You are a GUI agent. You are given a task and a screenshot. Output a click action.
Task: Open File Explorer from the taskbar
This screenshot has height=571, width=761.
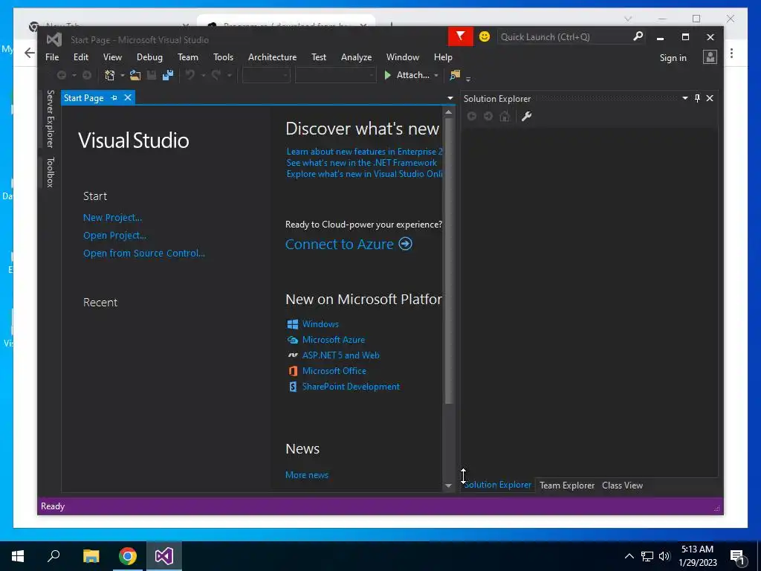pos(91,556)
